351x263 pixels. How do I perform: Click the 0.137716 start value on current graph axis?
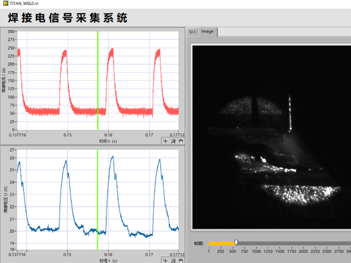(17, 135)
